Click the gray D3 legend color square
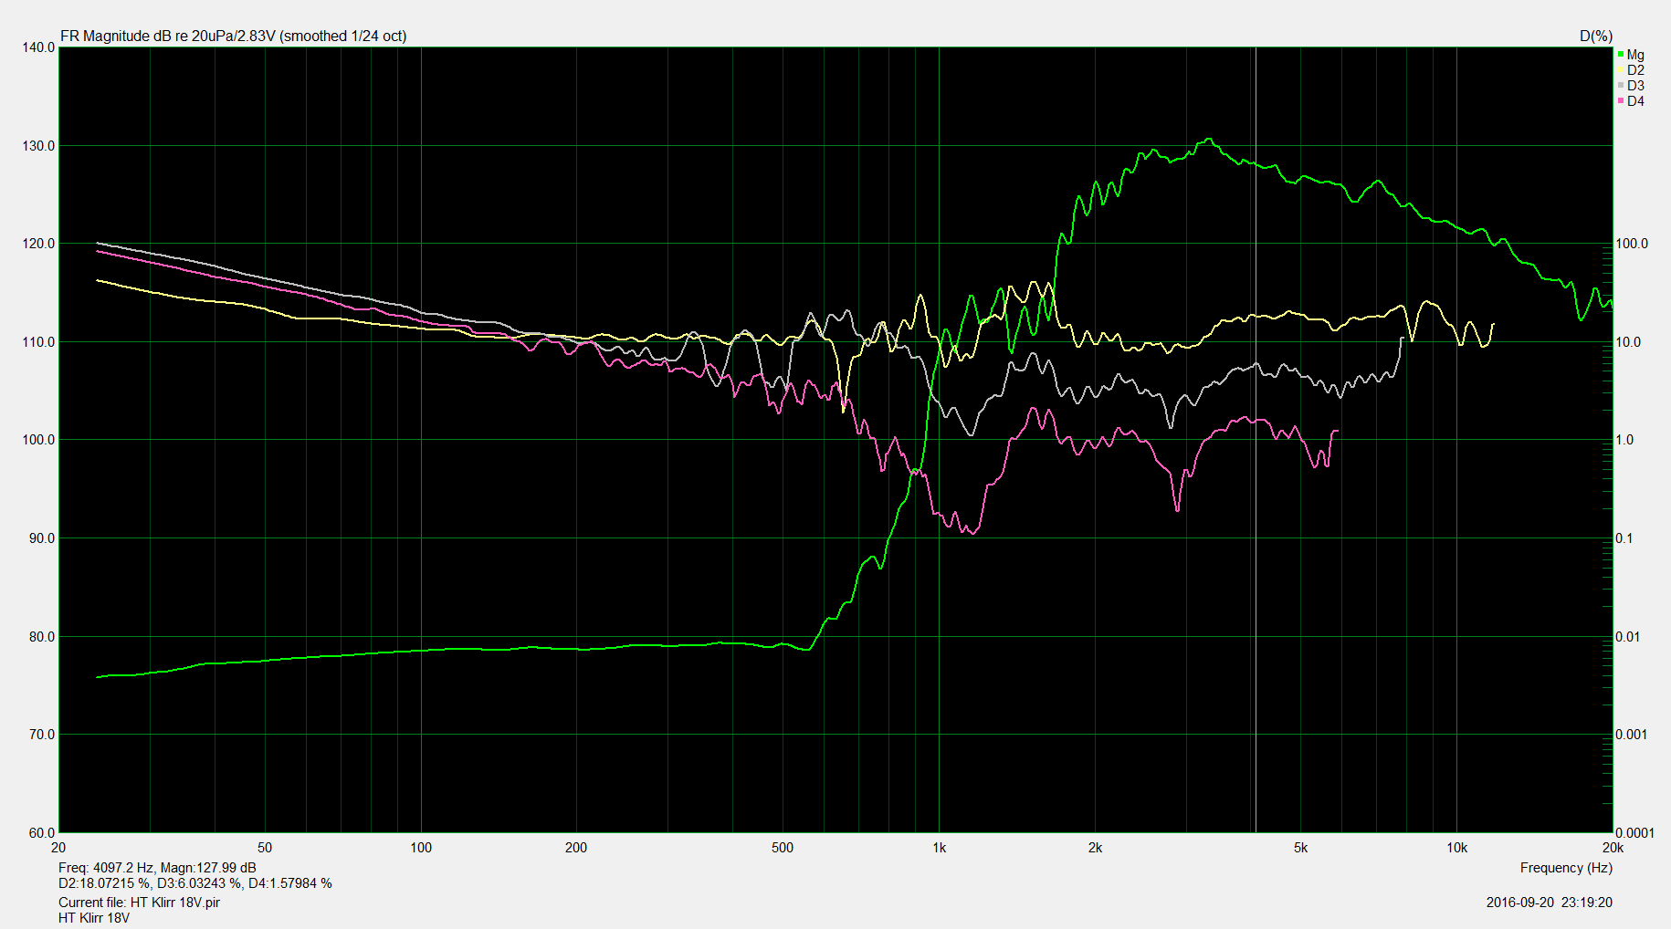1671x929 pixels. (1621, 86)
